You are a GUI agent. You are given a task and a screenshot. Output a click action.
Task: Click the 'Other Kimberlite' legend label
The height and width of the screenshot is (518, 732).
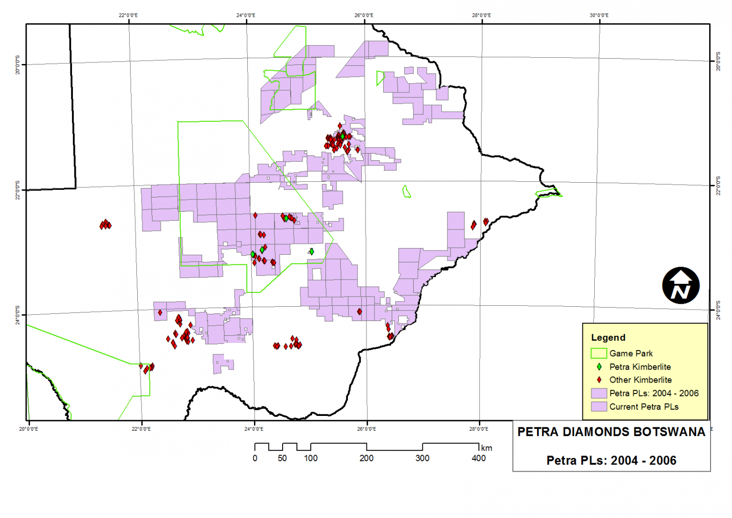pos(640,380)
